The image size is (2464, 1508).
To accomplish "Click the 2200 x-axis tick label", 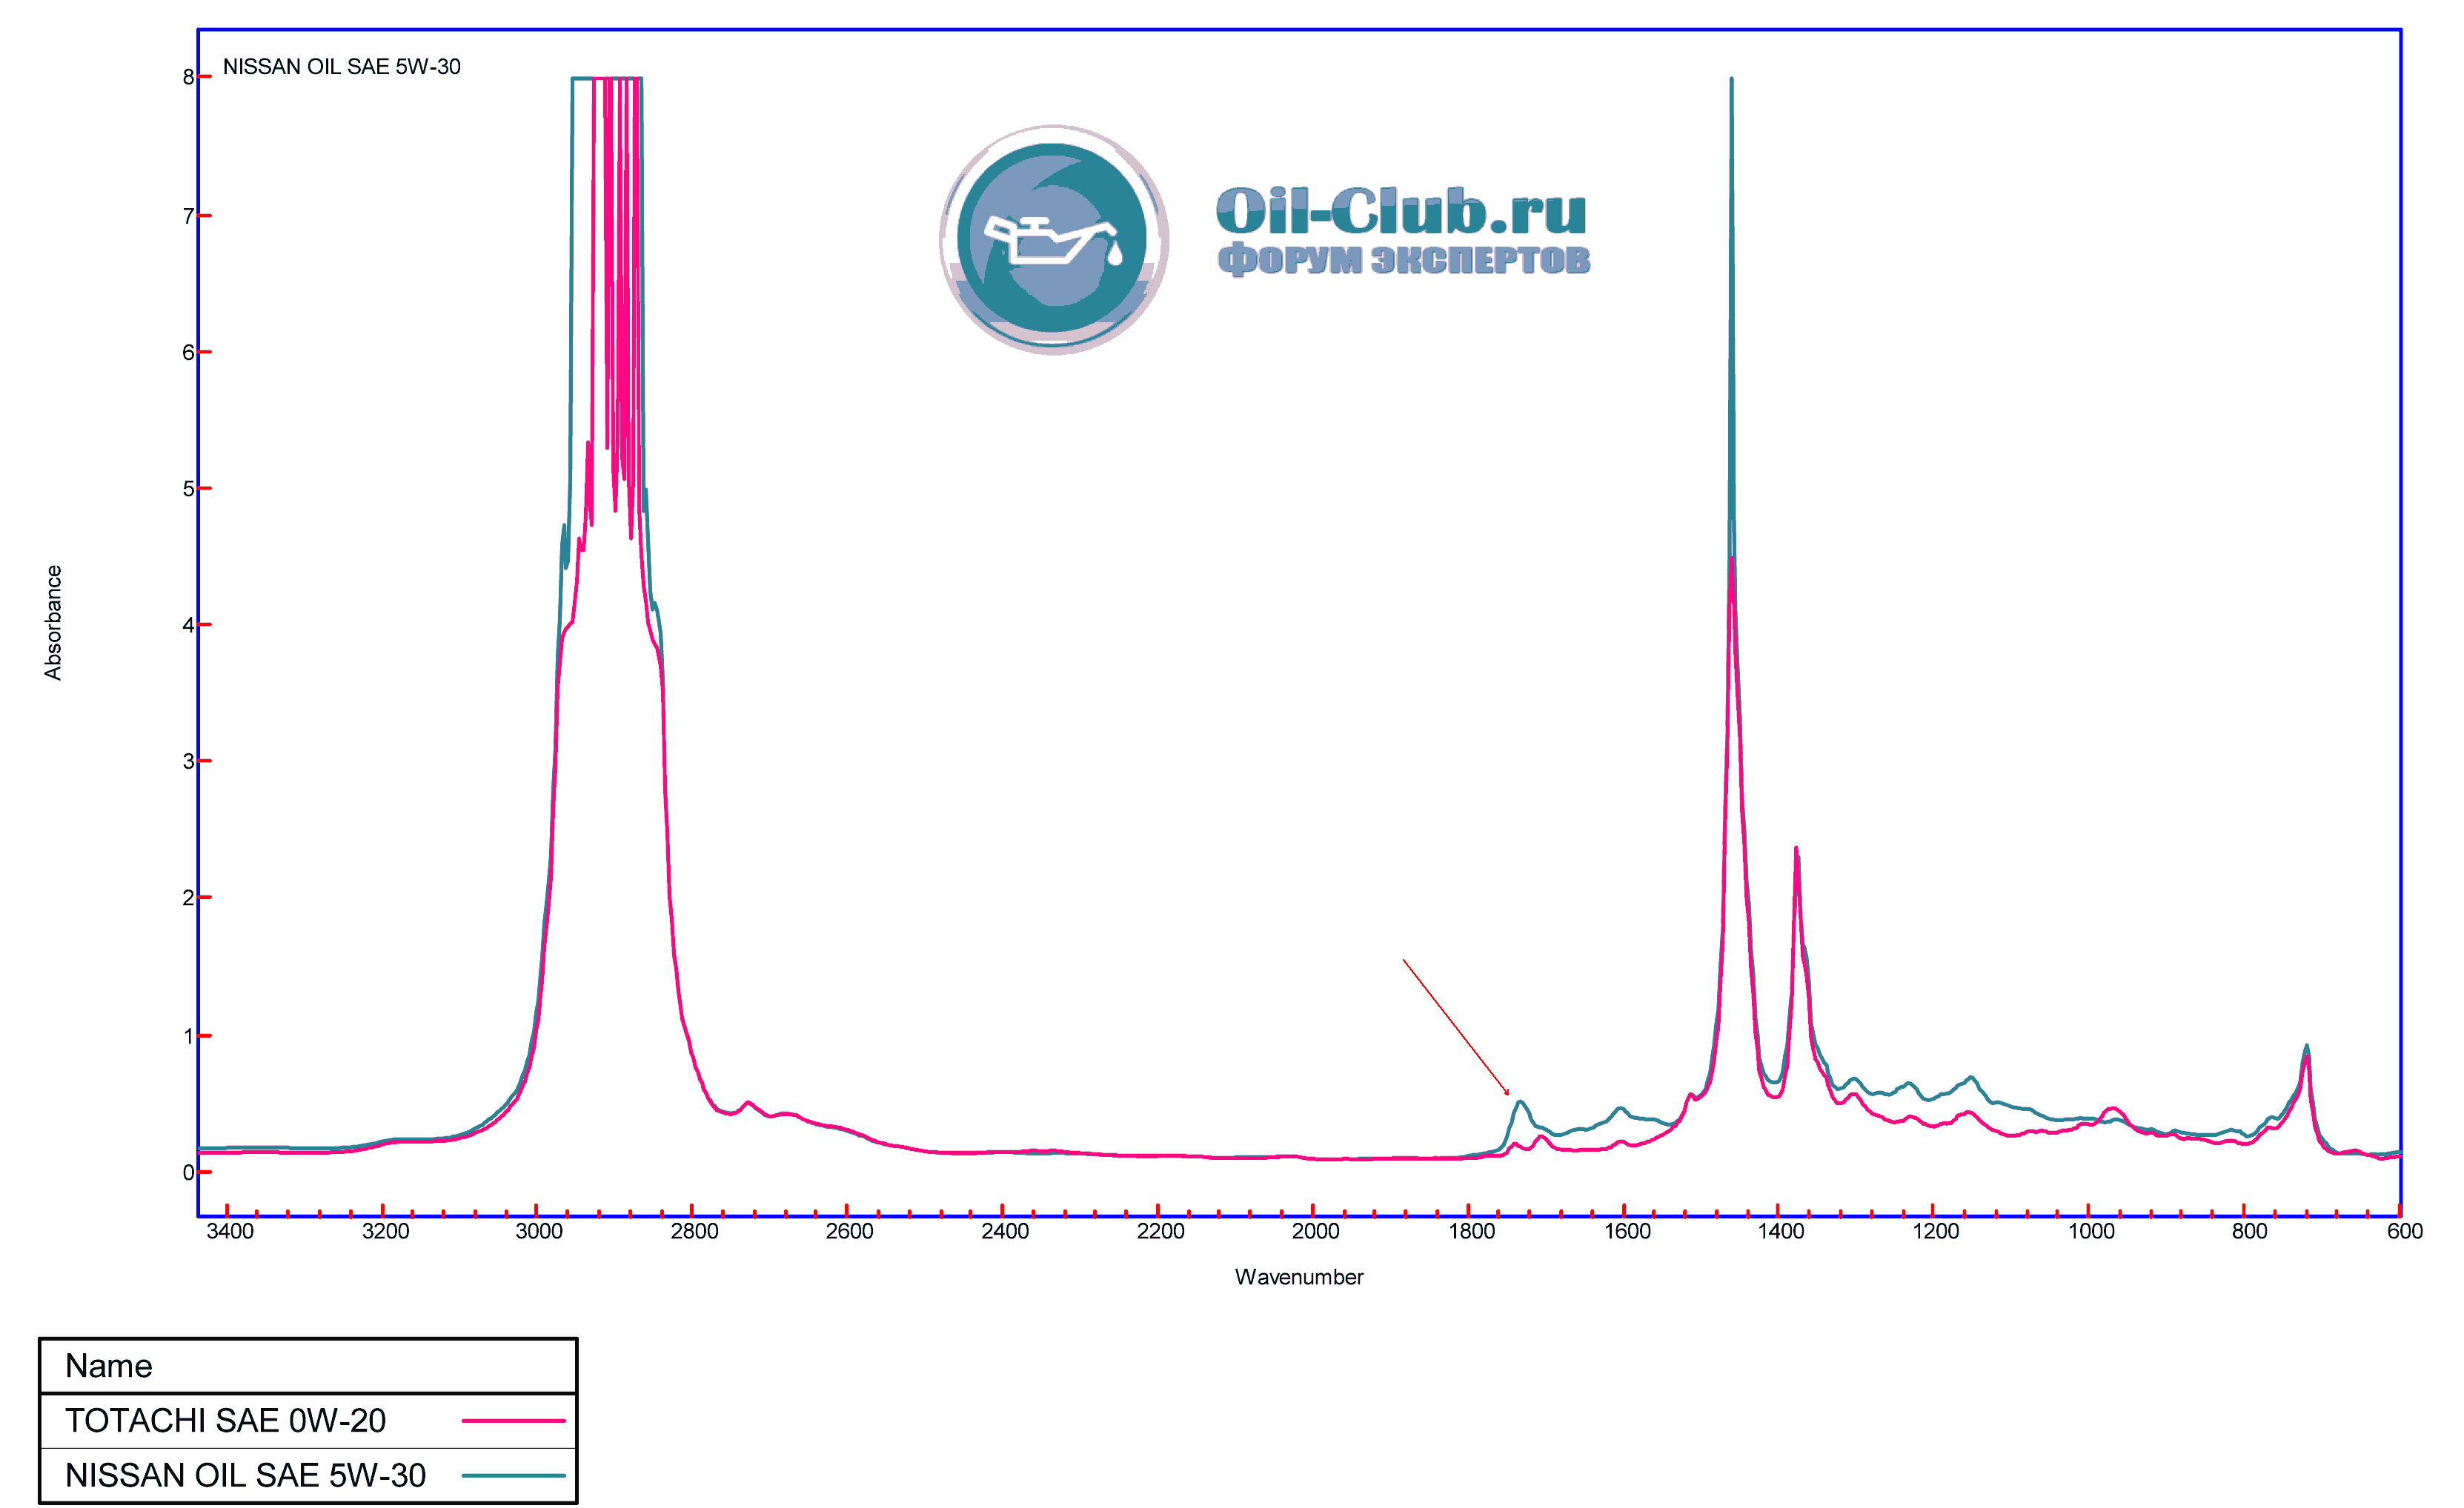I will coord(1161,1231).
